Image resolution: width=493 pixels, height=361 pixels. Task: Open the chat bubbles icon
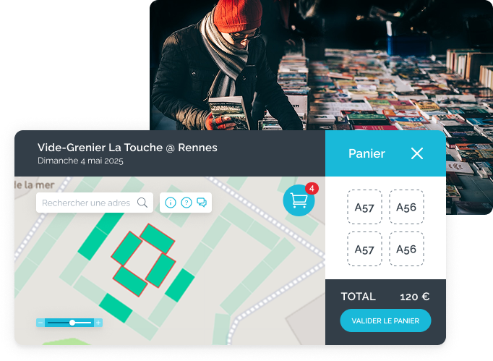(x=202, y=202)
